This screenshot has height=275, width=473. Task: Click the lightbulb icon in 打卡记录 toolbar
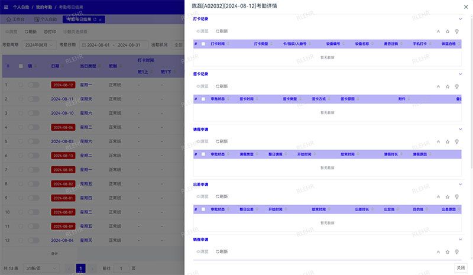(x=456, y=31)
